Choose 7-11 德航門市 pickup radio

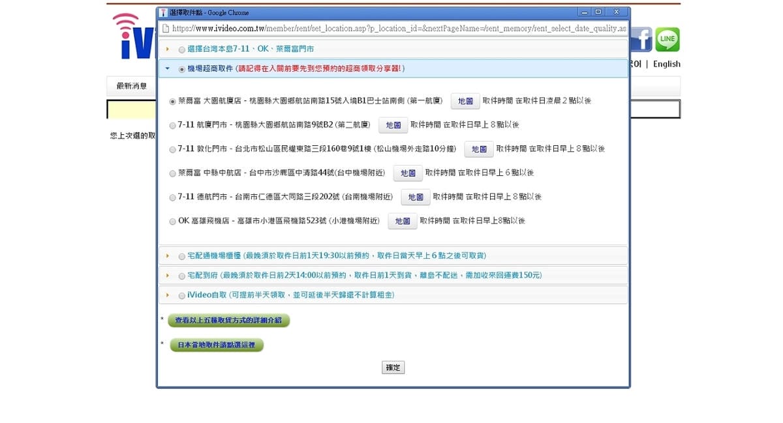172,197
